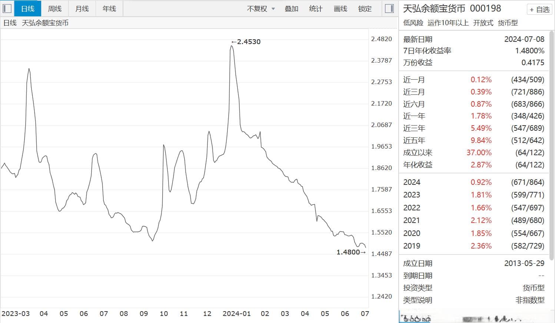555x323 pixels.
Task: Click the y-axis value 1.2420
Action: pos(381,296)
